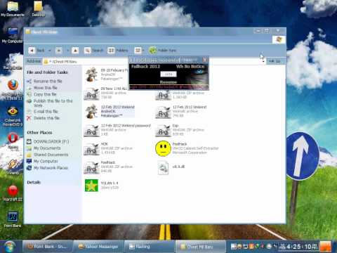Select the Dip WinRAR ZIP archive
Viewport: 337px width, 253px height.
click(180, 130)
